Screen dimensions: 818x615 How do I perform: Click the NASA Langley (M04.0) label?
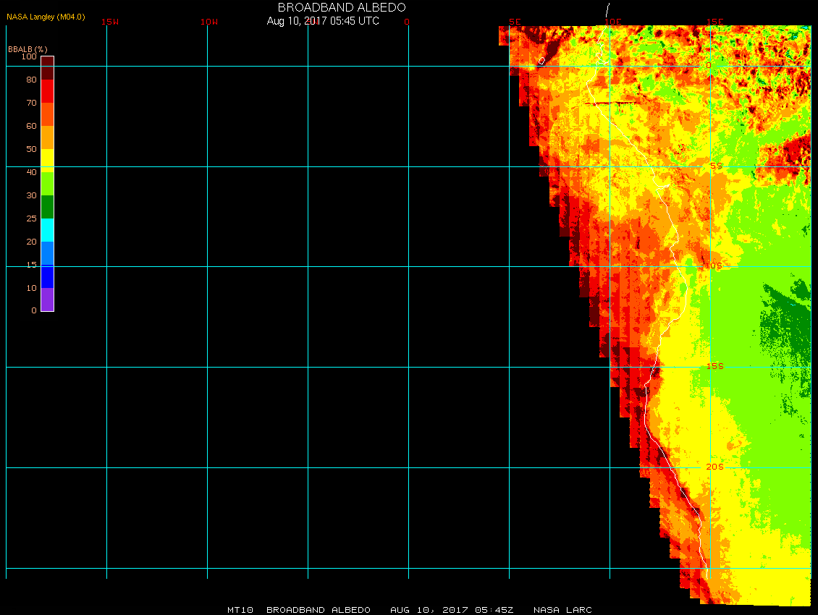(46, 17)
